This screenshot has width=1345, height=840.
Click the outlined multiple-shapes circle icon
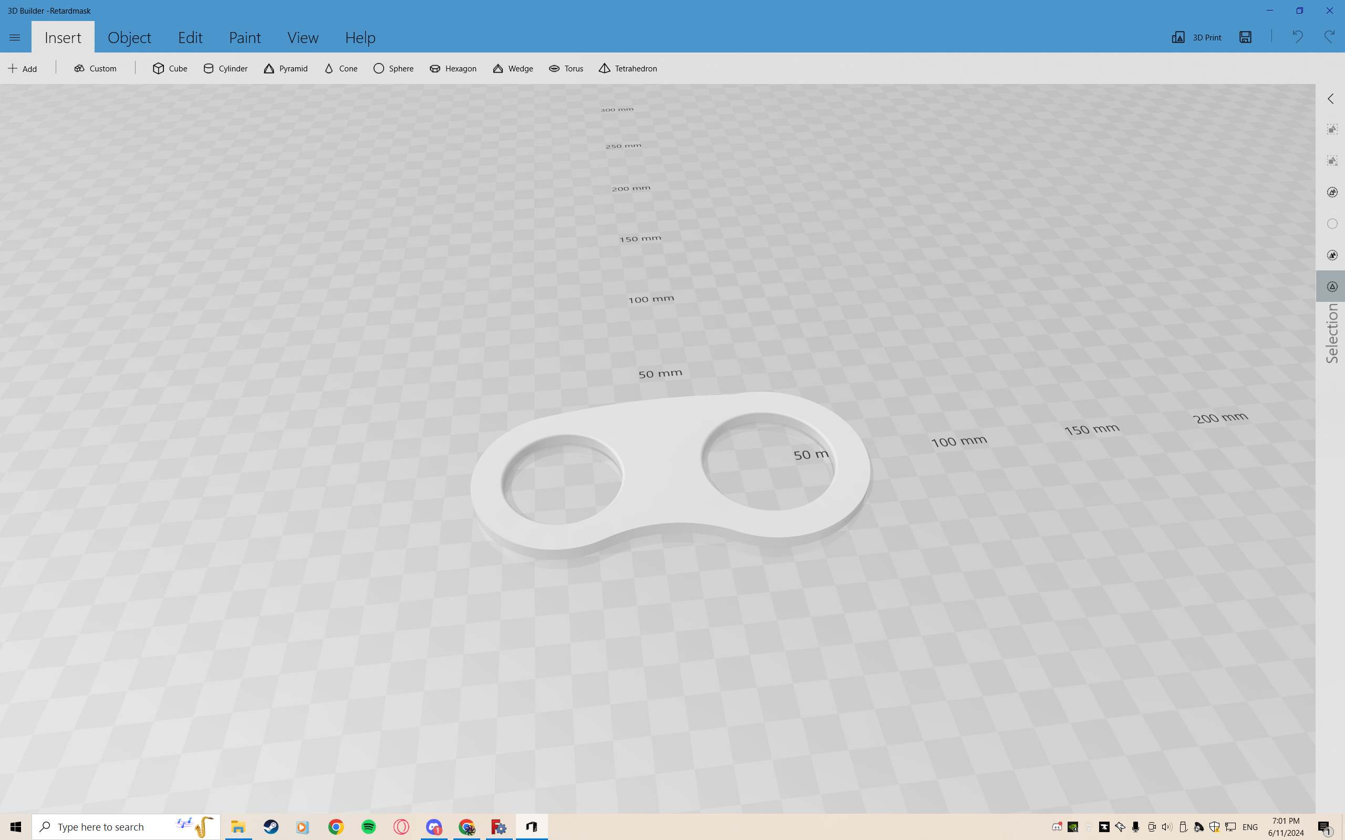pos(1332,192)
